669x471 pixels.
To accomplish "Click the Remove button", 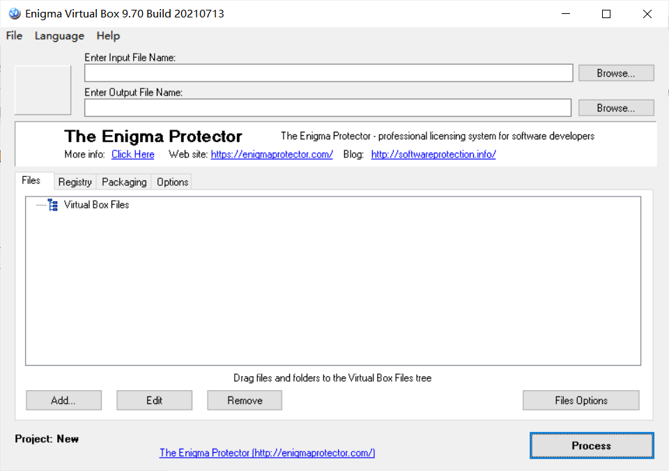I will coord(244,400).
